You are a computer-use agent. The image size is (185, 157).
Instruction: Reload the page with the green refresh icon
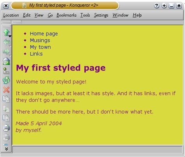point(6,80)
